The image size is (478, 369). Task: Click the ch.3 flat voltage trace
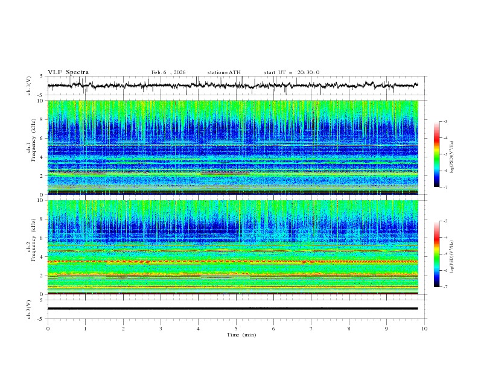tap(232, 309)
